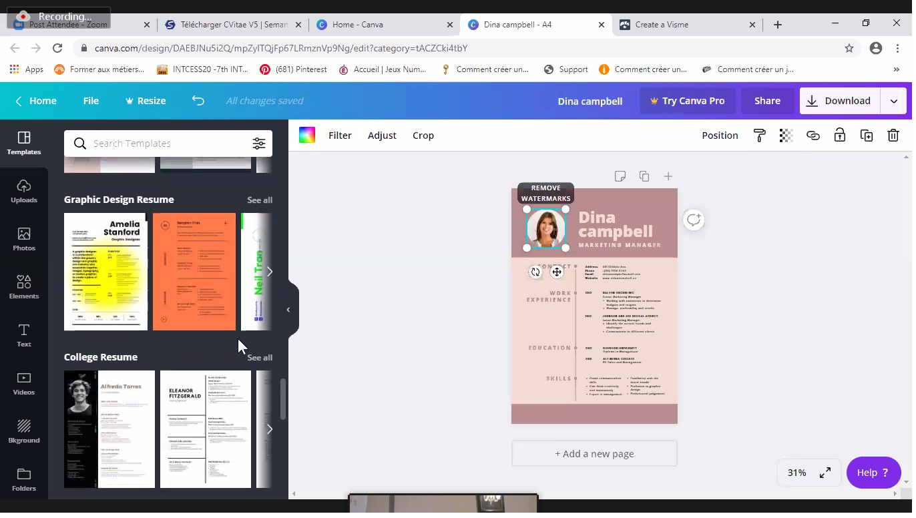Toggle fullscreen presentation mode icon
This screenshot has width=916, height=518.
pyautogui.click(x=825, y=473)
